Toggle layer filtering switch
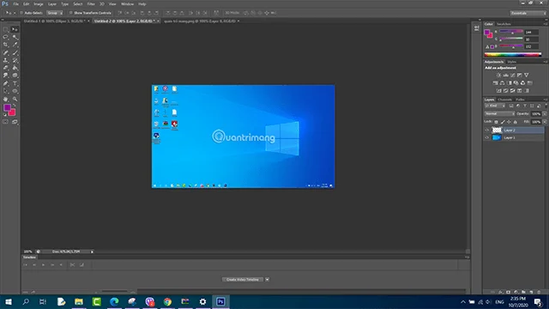This screenshot has width=549, height=309. point(546,106)
